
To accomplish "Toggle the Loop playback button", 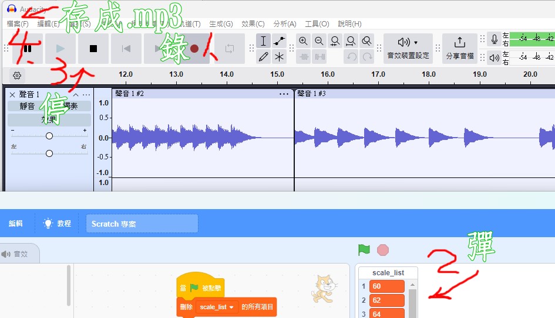I will click(229, 49).
